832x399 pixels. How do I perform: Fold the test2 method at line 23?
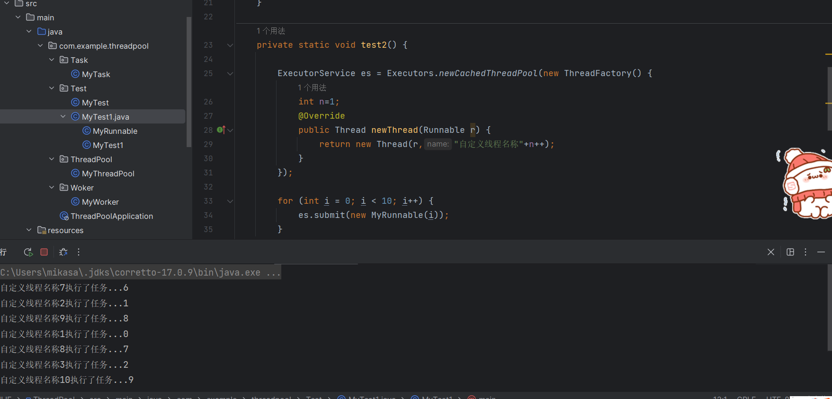pyautogui.click(x=230, y=45)
